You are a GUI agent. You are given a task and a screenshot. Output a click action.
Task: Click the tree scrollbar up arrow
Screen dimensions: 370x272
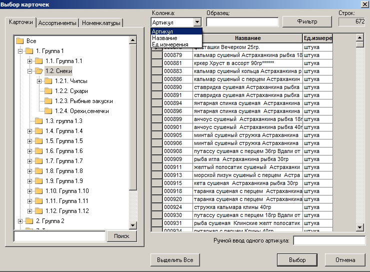pos(133,40)
